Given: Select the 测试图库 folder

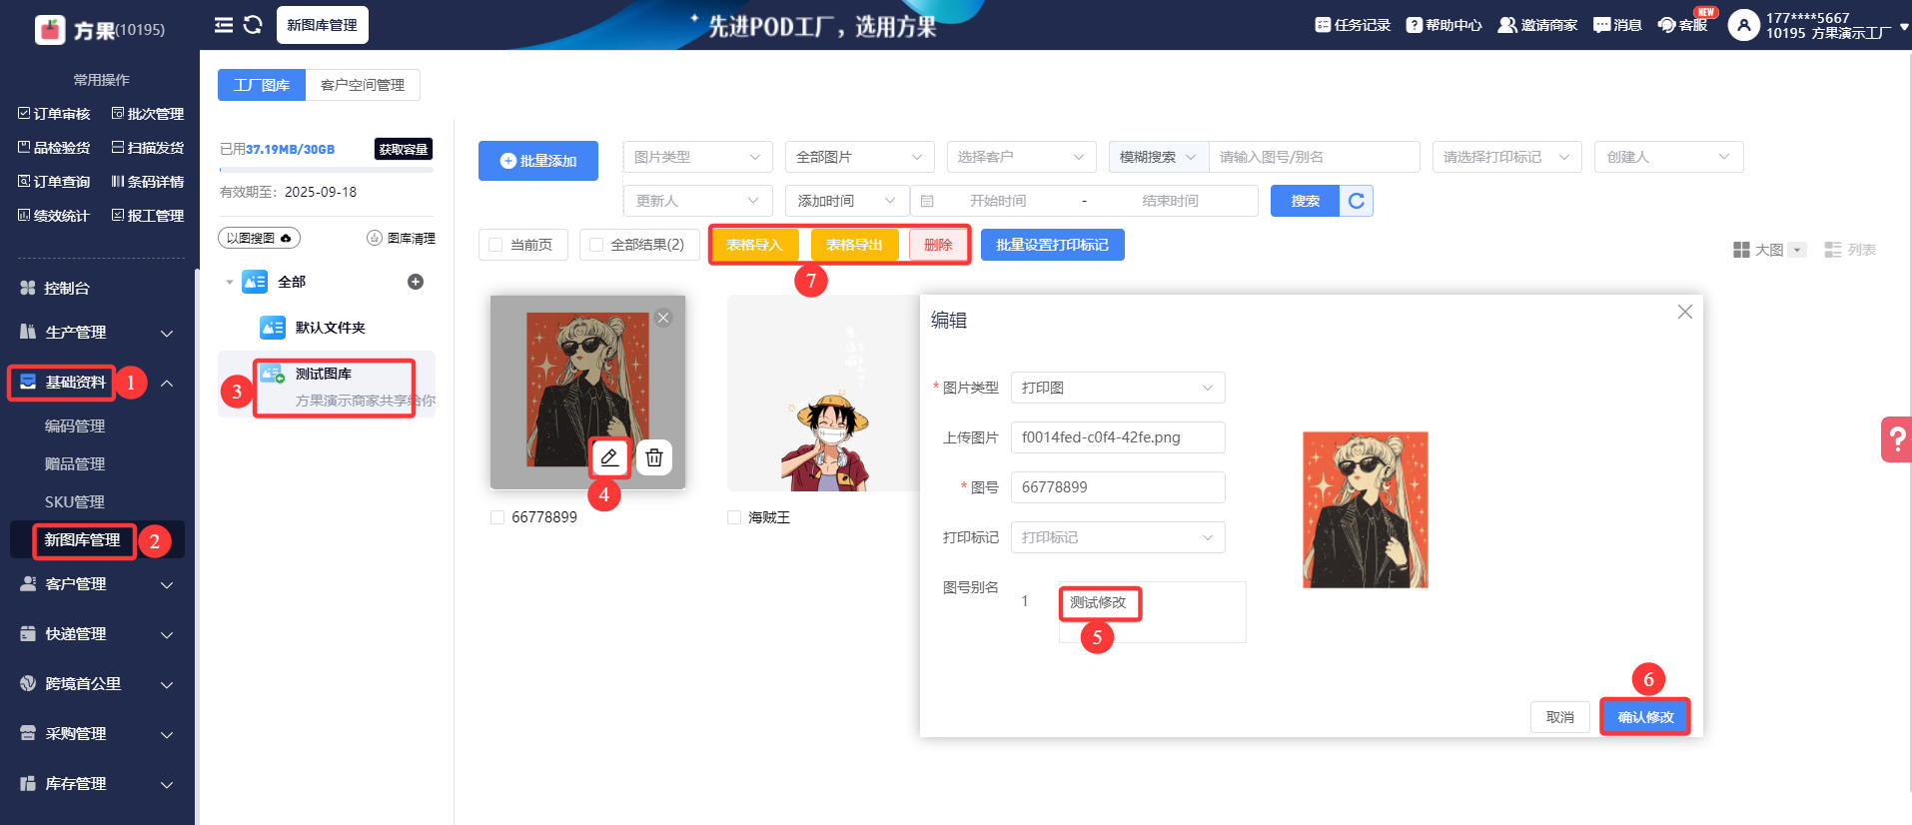Looking at the screenshot, I should pos(327,385).
